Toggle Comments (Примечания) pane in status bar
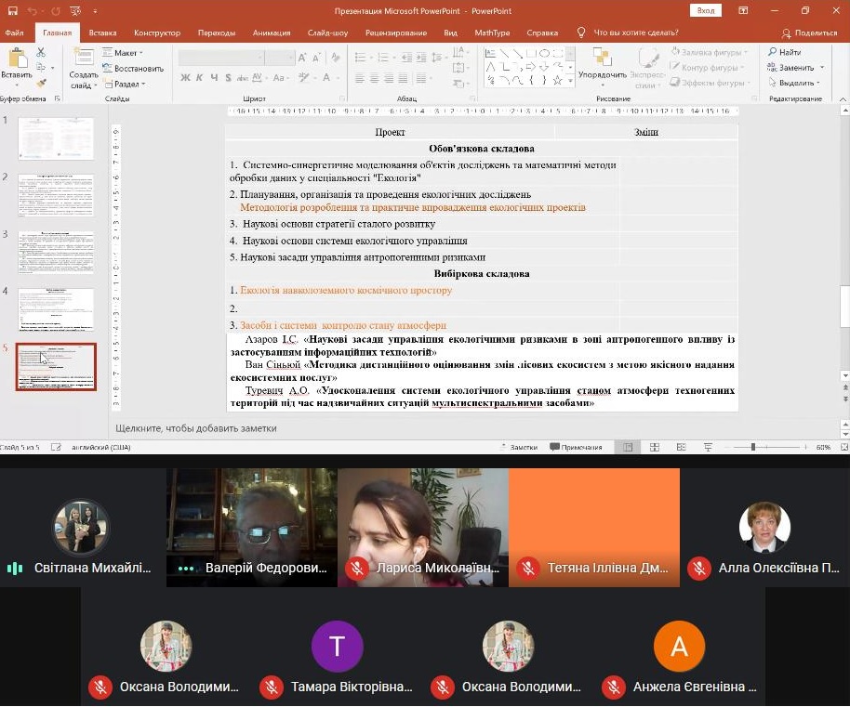850x707 pixels. click(576, 447)
